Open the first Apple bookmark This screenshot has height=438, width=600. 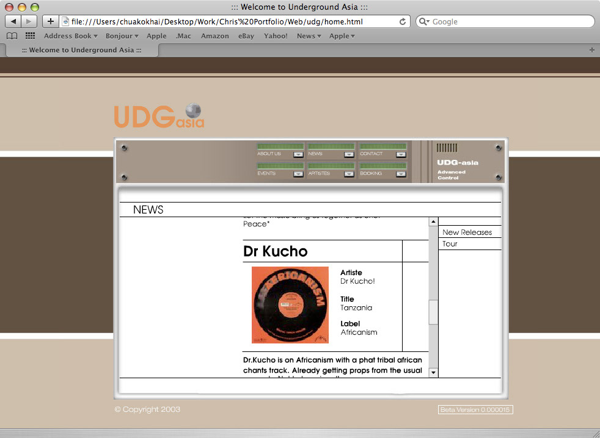(x=156, y=36)
